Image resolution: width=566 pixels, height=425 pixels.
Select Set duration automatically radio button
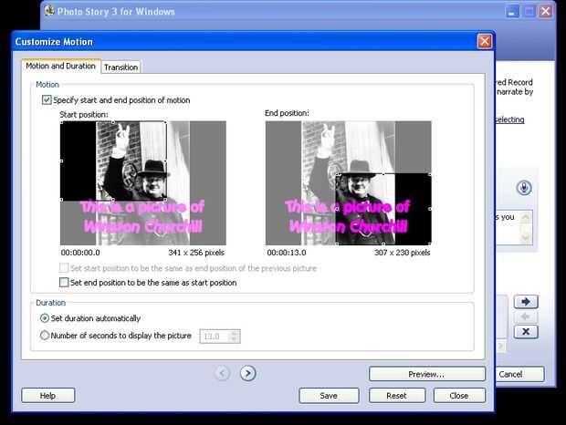(x=45, y=318)
